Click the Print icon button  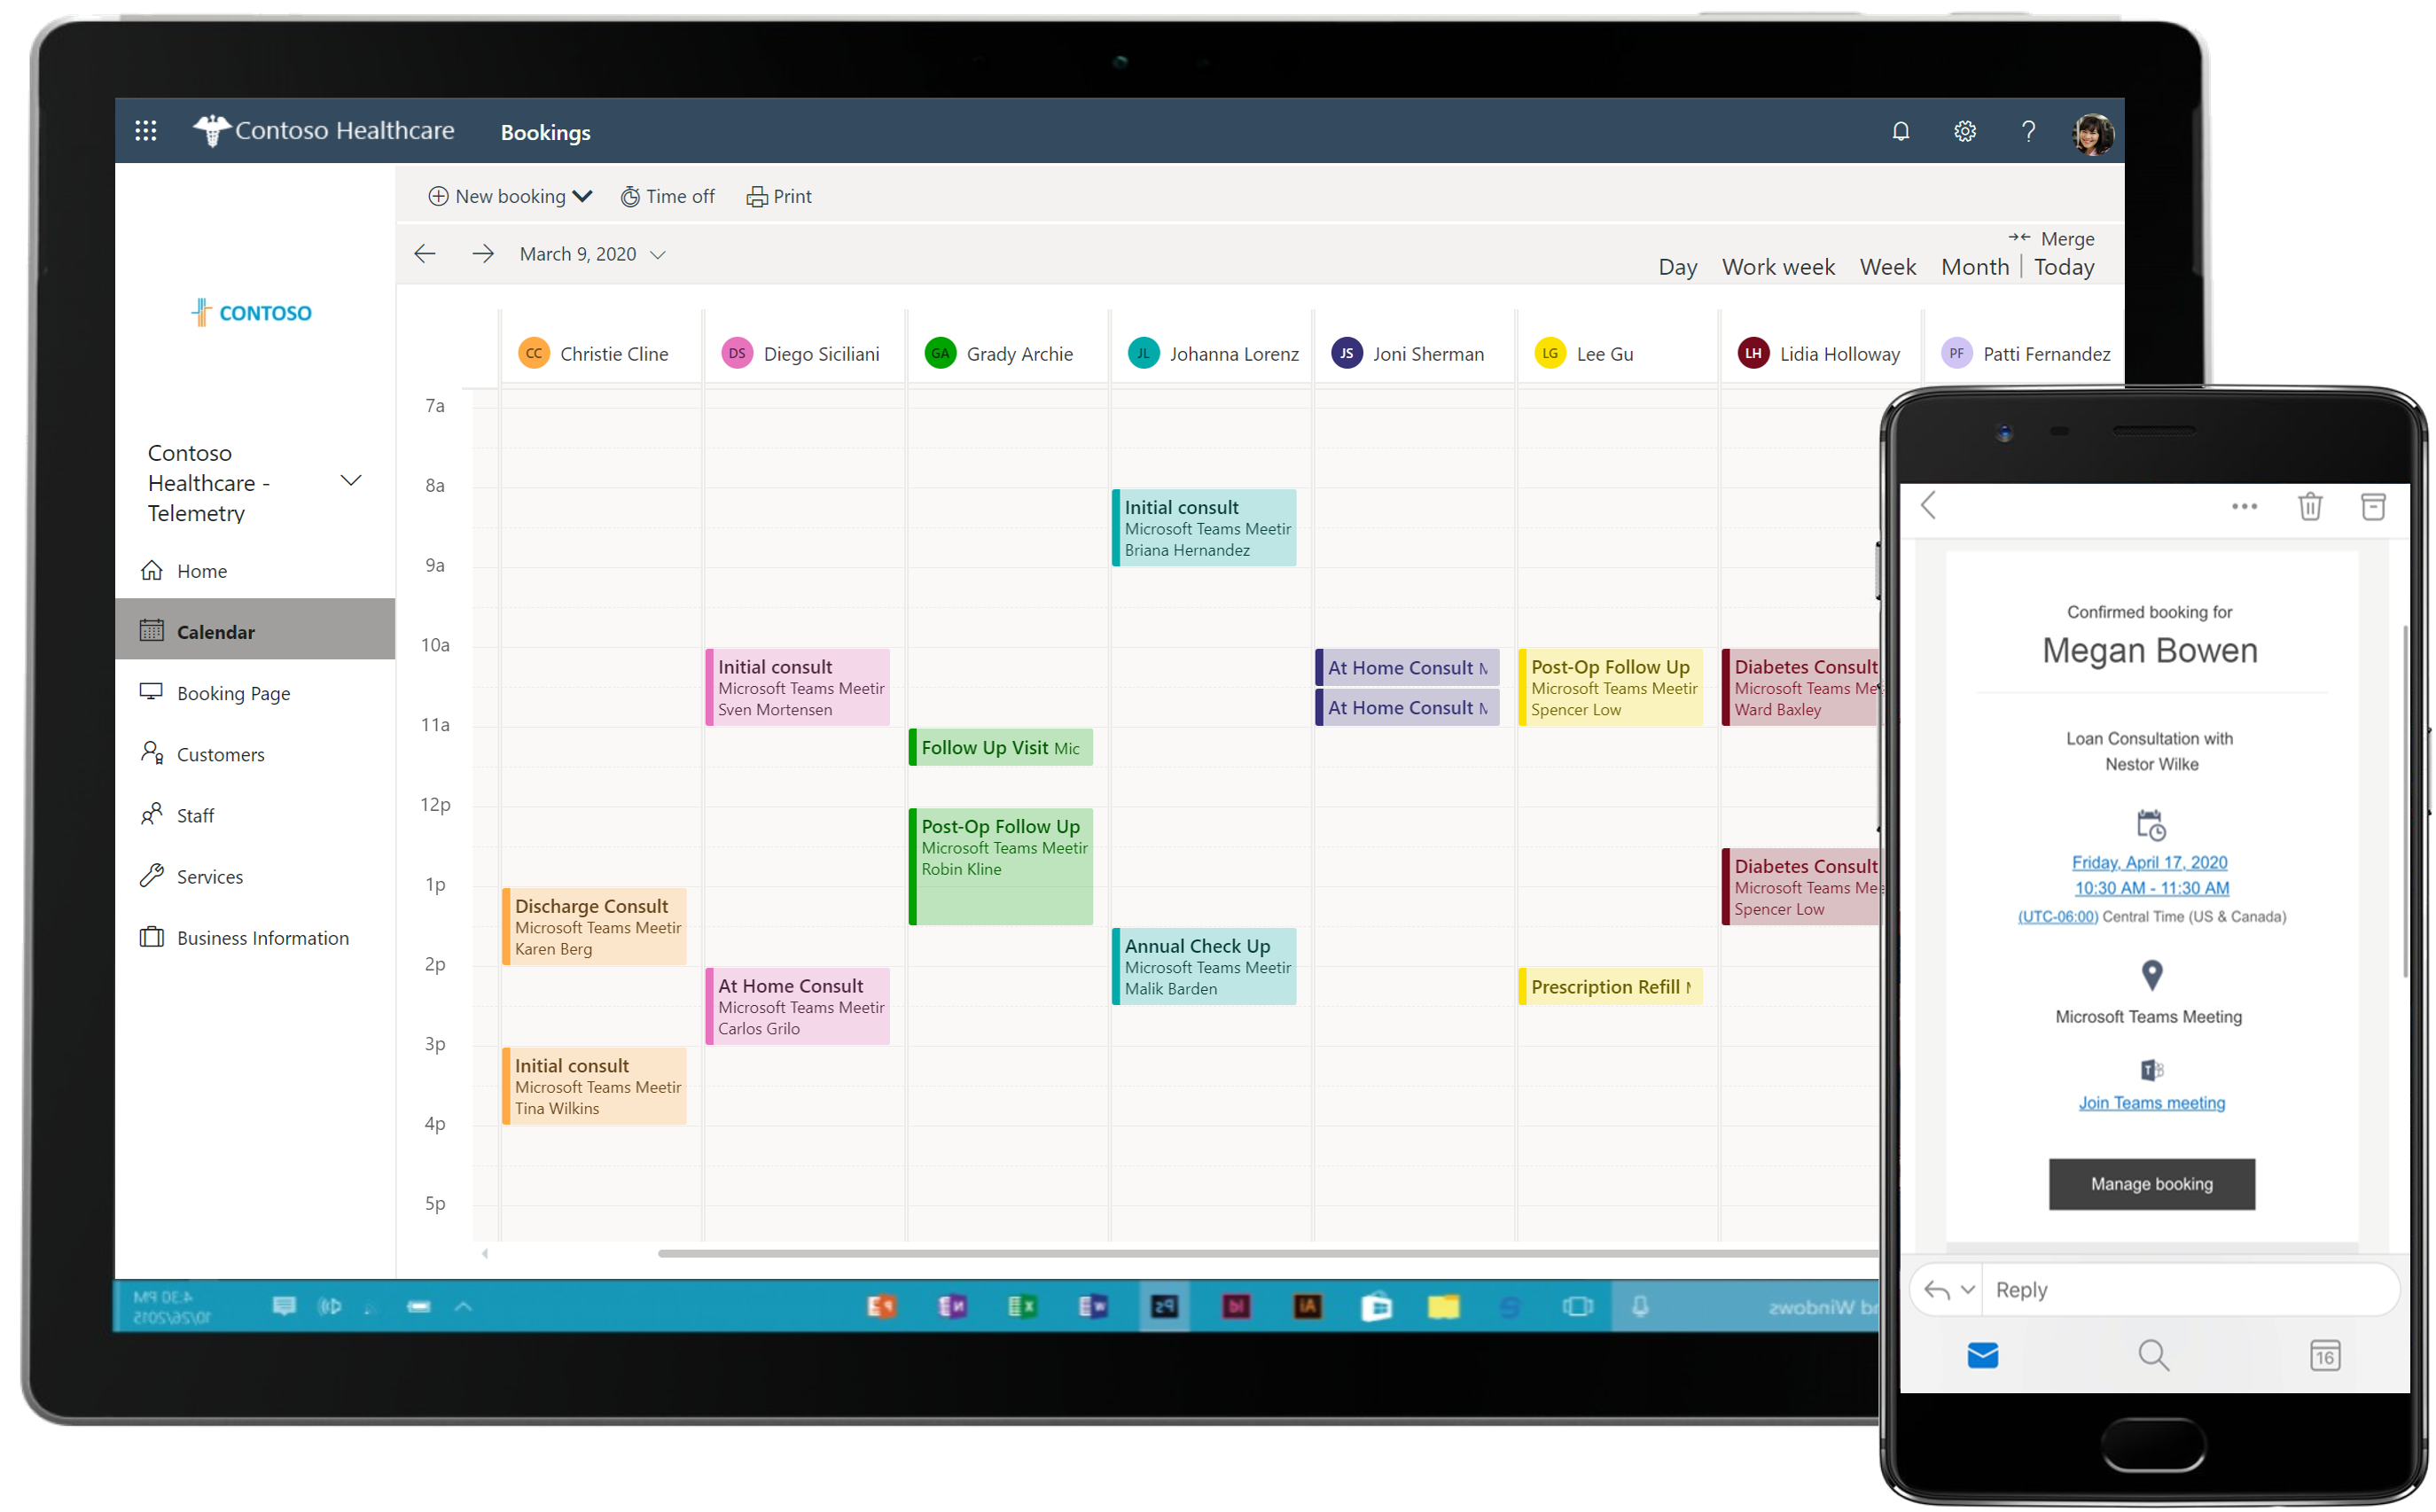coord(781,195)
